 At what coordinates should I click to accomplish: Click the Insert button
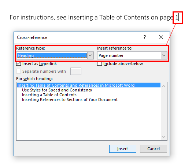point(123,149)
